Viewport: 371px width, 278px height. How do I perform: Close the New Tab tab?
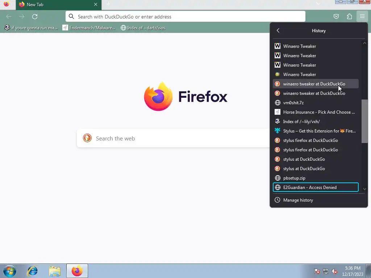[96, 4]
